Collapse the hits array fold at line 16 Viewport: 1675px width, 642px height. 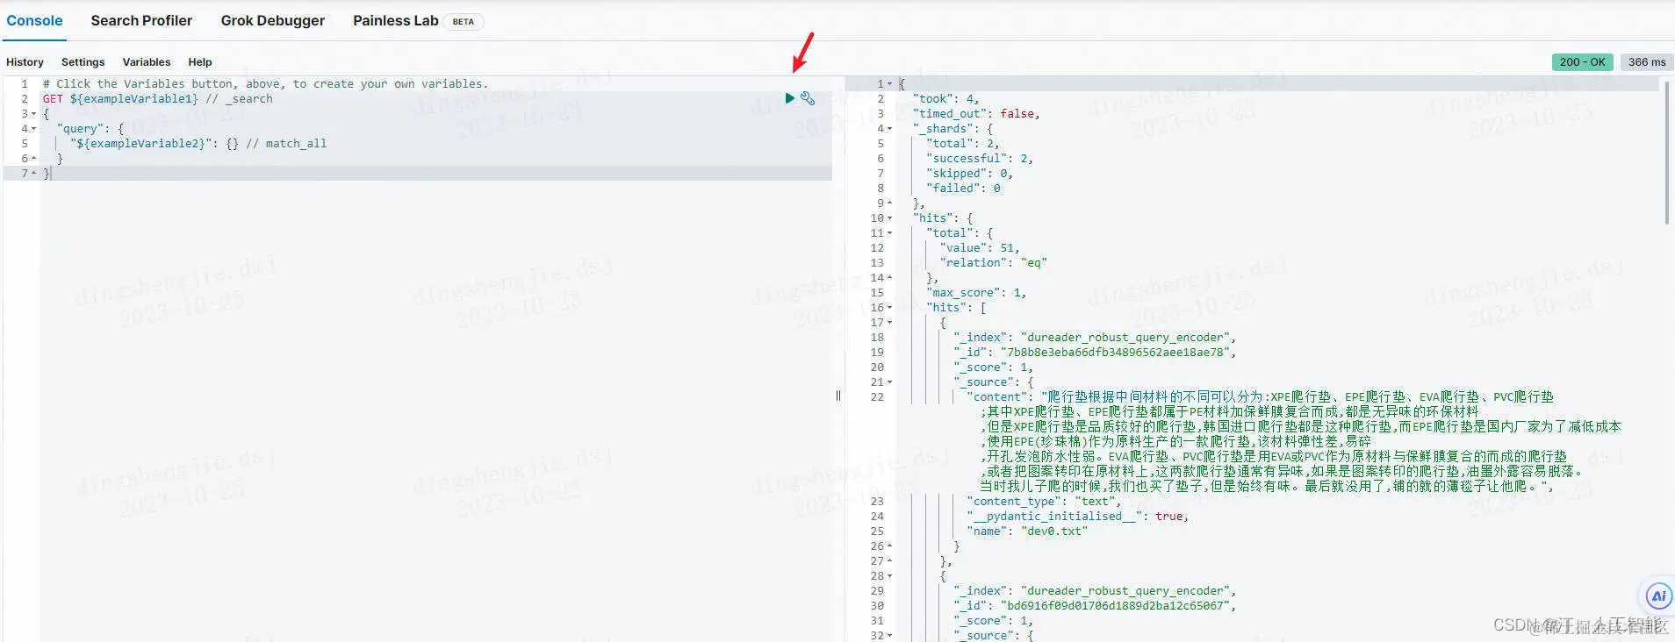pyautogui.click(x=889, y=308)
